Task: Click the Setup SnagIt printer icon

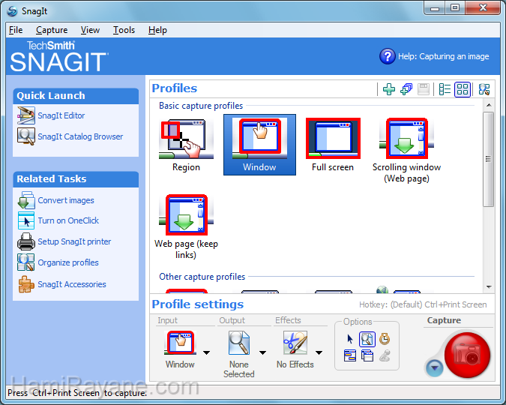Action: click(25, 241)
